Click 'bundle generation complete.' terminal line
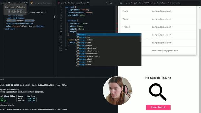Image resolution: width=201 pixels, height=113 pixels. click(30, 92)
